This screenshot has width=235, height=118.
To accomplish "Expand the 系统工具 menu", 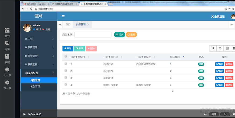I will click(39, 64).
